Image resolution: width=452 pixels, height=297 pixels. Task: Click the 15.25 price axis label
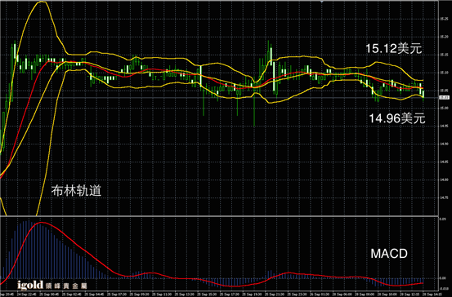click(x=444, y=19)
